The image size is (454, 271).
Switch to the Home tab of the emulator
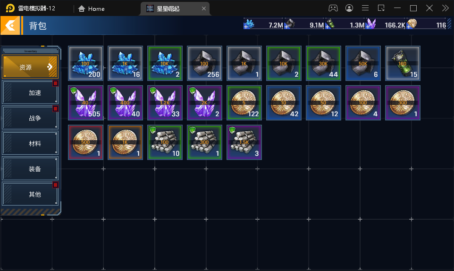coord(92,8)
